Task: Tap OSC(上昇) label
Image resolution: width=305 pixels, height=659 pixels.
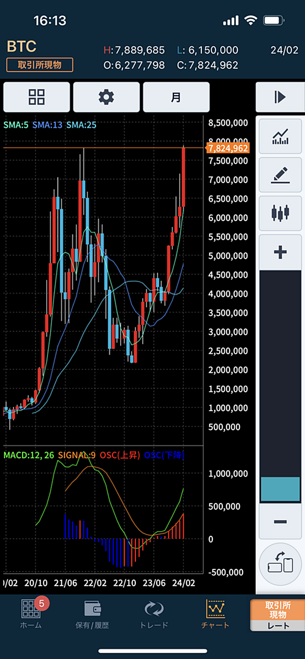Action: click(121, 455)
